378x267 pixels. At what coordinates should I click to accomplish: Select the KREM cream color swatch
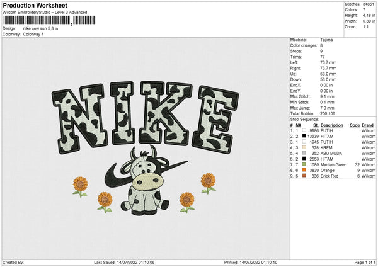click(x=304, y=147)
